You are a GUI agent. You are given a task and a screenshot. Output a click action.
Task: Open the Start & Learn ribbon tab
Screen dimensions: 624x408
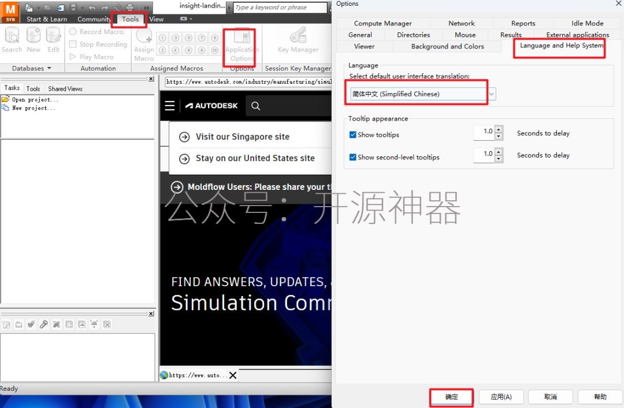click(47, 19)
